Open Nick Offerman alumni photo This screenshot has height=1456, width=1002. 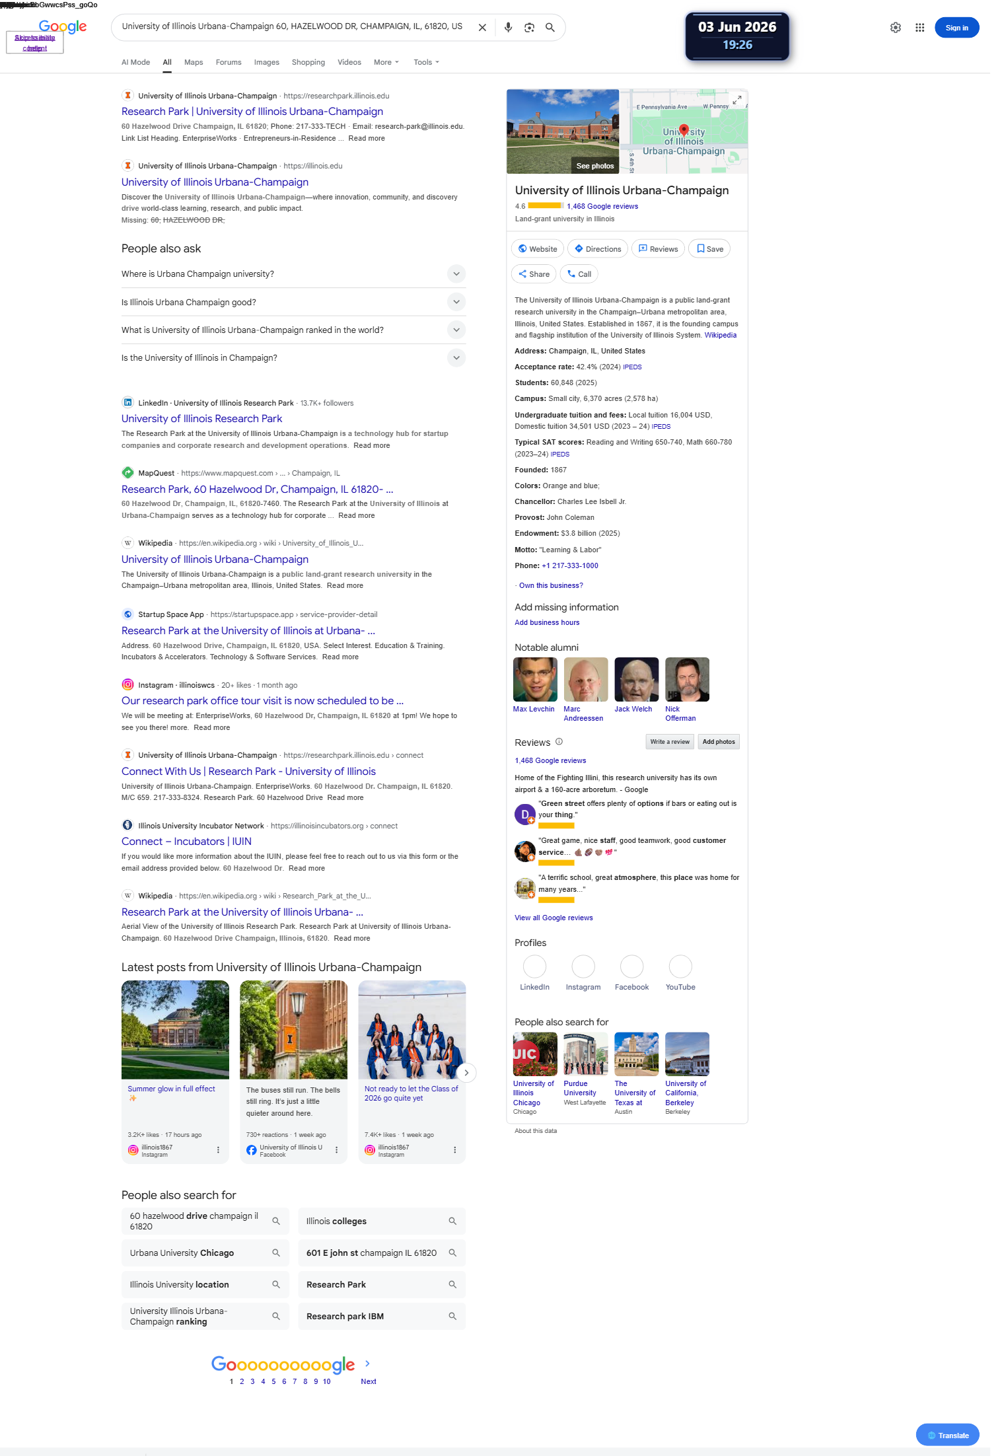[687, 679]
